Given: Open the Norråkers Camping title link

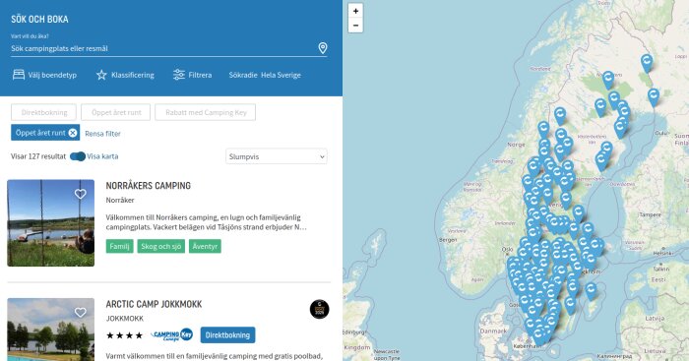Looking at the screenshot, I should point(148,185).
